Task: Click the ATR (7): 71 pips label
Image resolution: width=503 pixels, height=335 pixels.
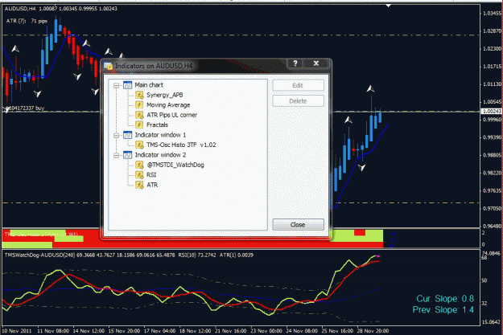Action: [27, 21]
